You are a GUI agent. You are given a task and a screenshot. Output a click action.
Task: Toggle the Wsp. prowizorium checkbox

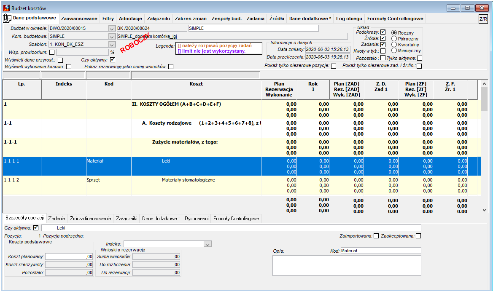[52, 52]
